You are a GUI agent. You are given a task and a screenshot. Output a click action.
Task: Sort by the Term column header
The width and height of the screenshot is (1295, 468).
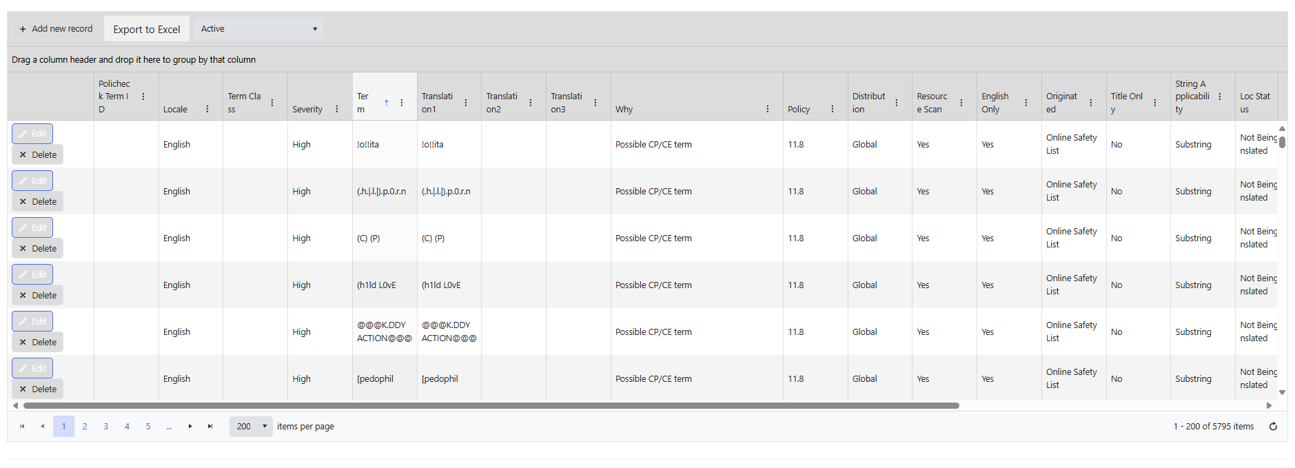click(365, 103)
